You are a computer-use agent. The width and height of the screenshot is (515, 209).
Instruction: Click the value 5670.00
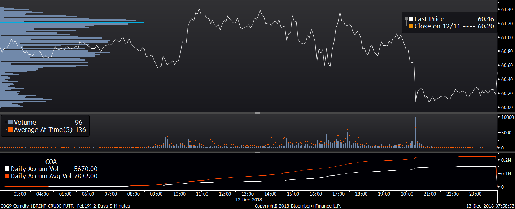(x=86, y=169)
